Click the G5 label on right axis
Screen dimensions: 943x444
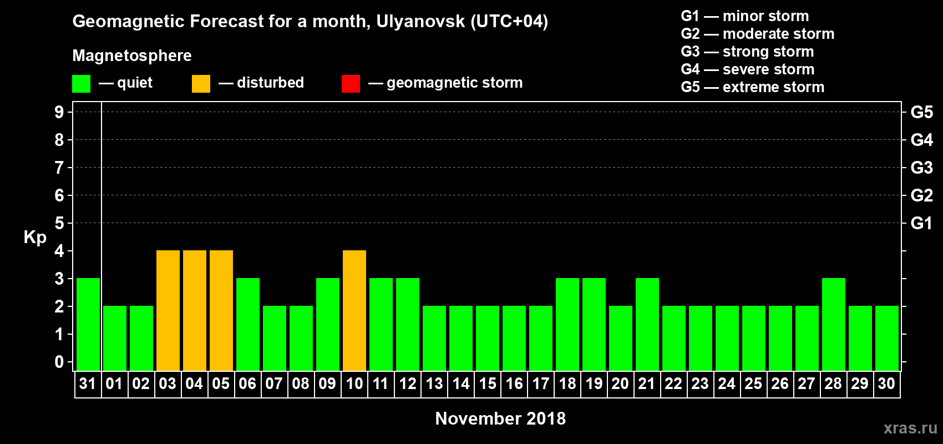tap(922, 112)
